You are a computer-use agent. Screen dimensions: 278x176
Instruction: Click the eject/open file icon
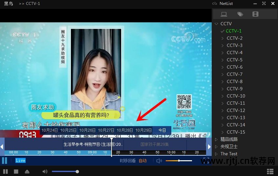point(27,171)
